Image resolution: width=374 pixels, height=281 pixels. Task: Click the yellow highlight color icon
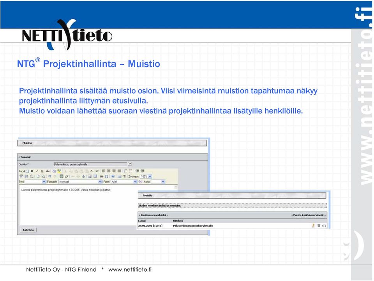tap(59, 171)
